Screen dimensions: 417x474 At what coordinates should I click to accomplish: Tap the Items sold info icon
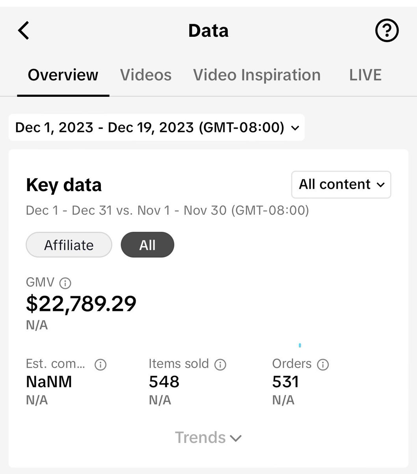point(220,364)
